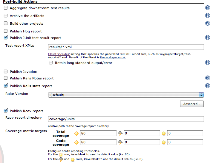The height and width of the screenshot is (163, 210).
Task: Open the Fileset 'includes' link
Action: tap(59, 54)
